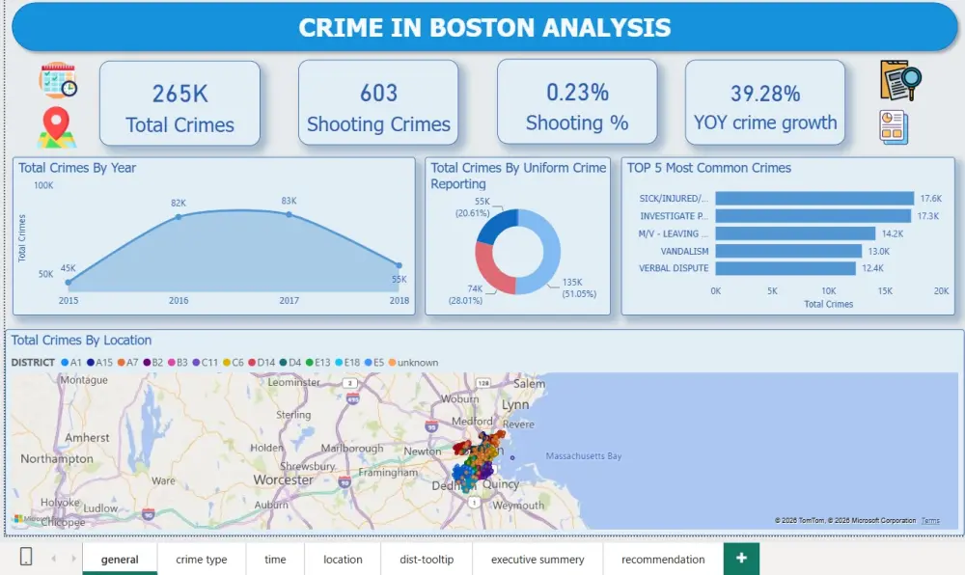Open the time tab

[275, 559]
